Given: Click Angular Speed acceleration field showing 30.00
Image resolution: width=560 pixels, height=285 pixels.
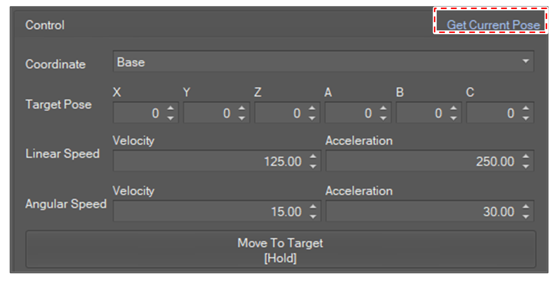Looking at the screenshot, I should [x=421, y=212].
